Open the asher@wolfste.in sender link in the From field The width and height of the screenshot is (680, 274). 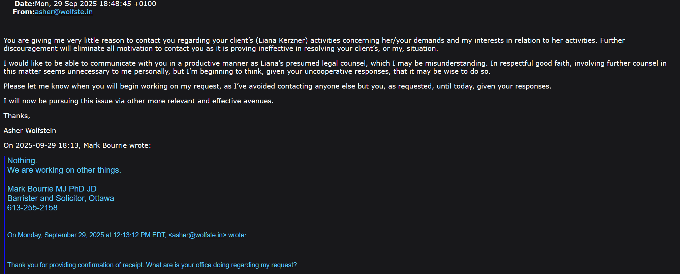click(x=64, y=12)
